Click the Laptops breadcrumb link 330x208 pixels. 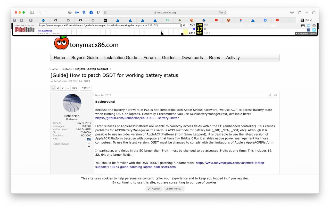coord(67,69)
